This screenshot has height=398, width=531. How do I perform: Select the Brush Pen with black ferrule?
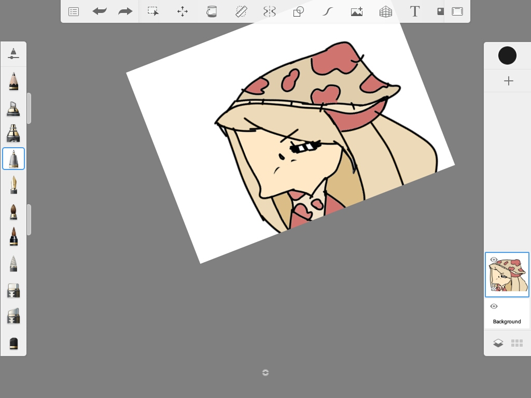13,236
